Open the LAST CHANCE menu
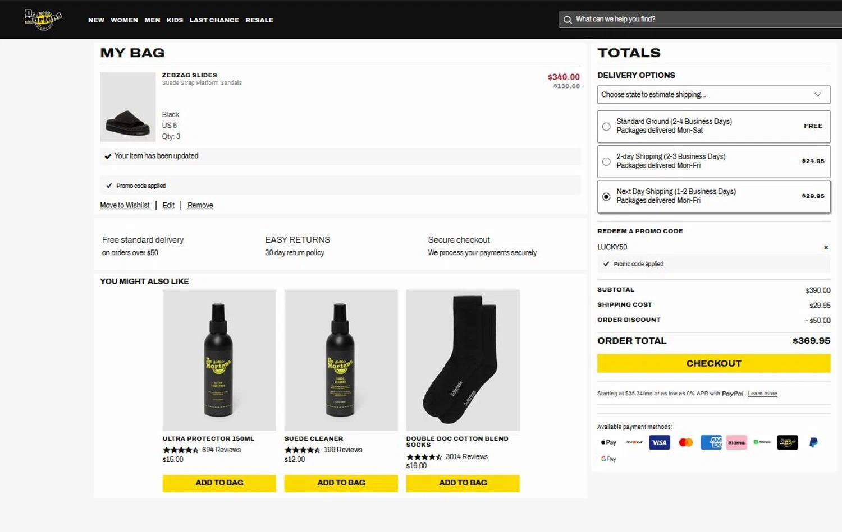 click(x=214, y=20)
